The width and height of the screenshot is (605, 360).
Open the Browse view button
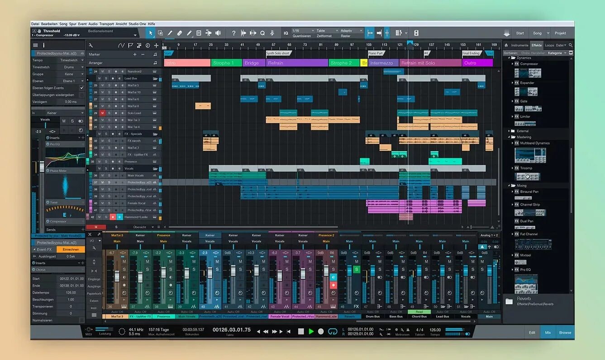coord(565,332)
